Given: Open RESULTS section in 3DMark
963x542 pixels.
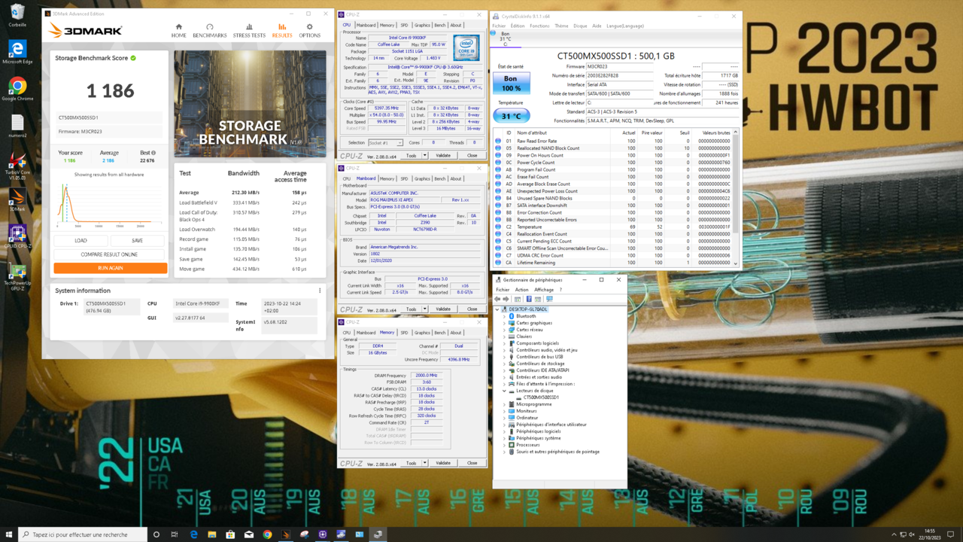Looking at the screenshot, I should (x=282, y=30).
